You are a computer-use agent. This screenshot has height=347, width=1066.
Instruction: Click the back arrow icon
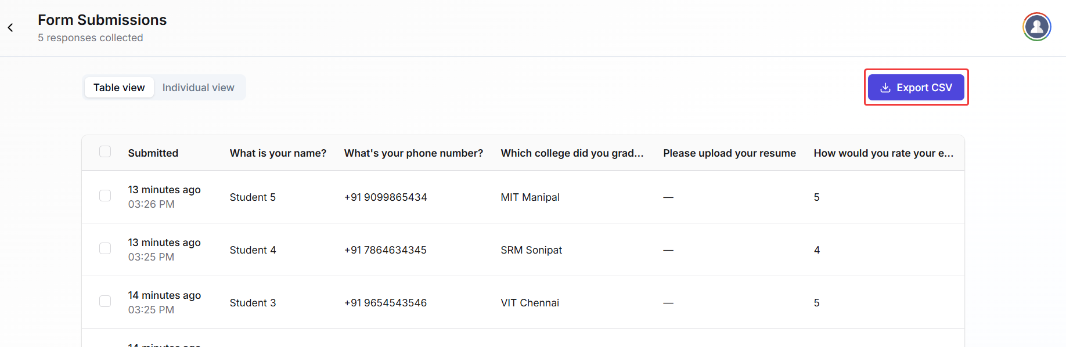click(10, 28)
